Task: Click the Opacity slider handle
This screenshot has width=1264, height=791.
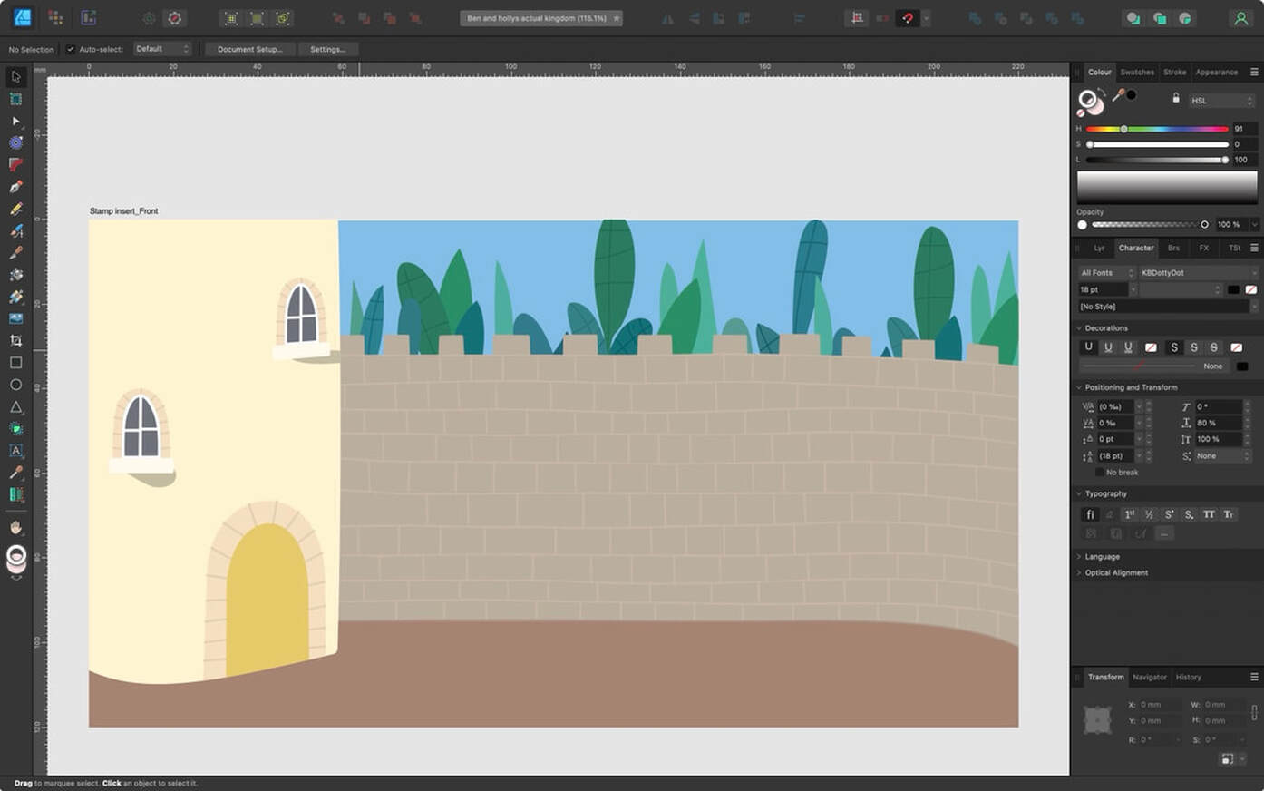Action: pos(1204,225)
